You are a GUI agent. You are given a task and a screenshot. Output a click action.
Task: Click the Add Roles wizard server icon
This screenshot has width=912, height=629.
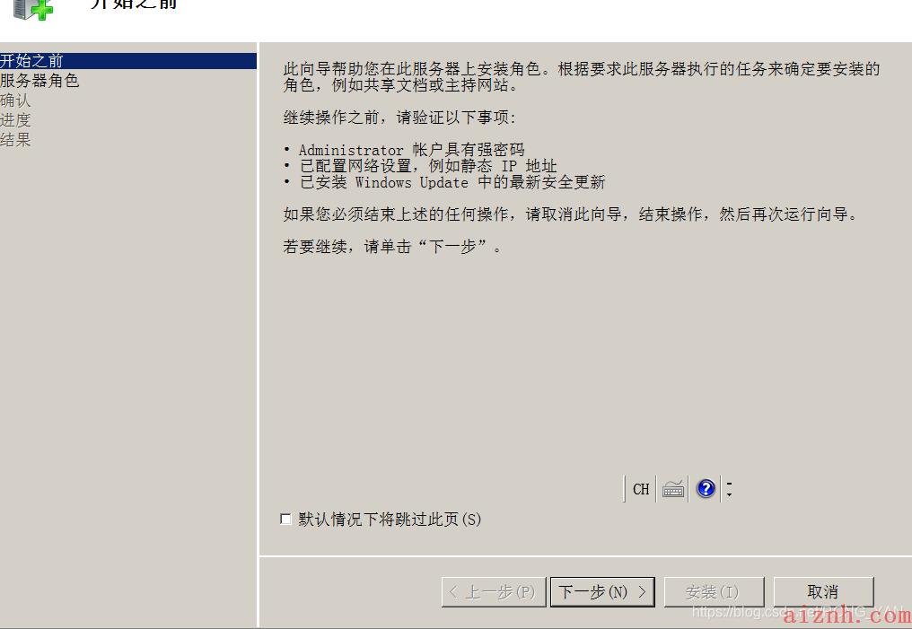click(33, 9)
